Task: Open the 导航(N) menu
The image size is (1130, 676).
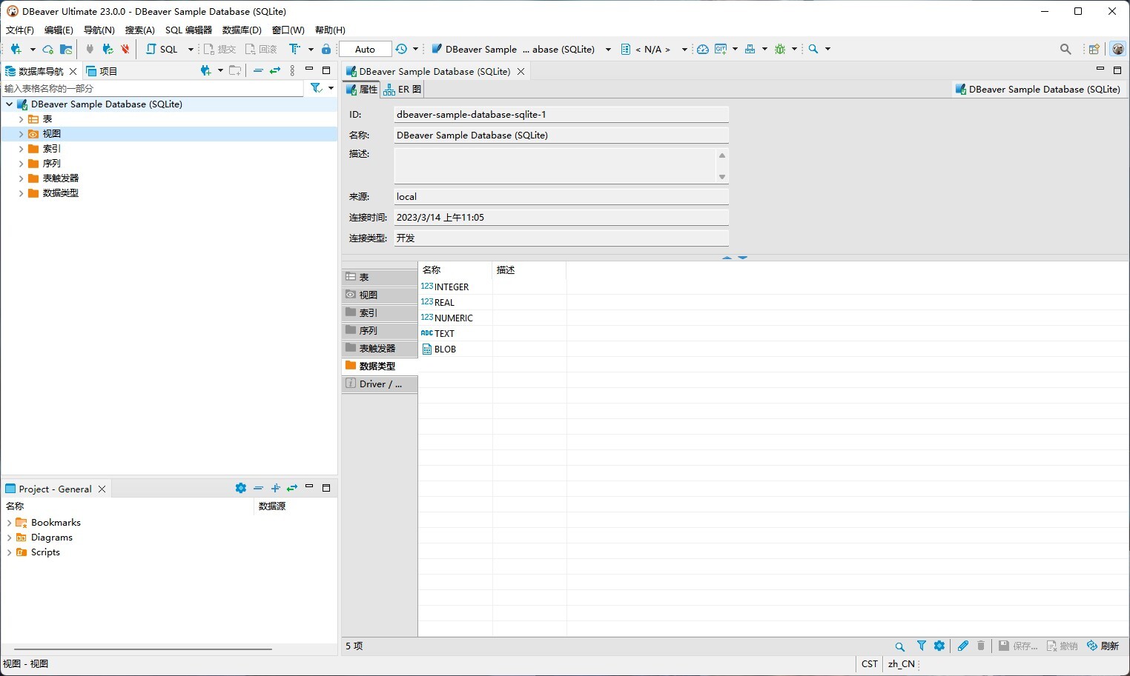Action: click(x=99, y=30)
